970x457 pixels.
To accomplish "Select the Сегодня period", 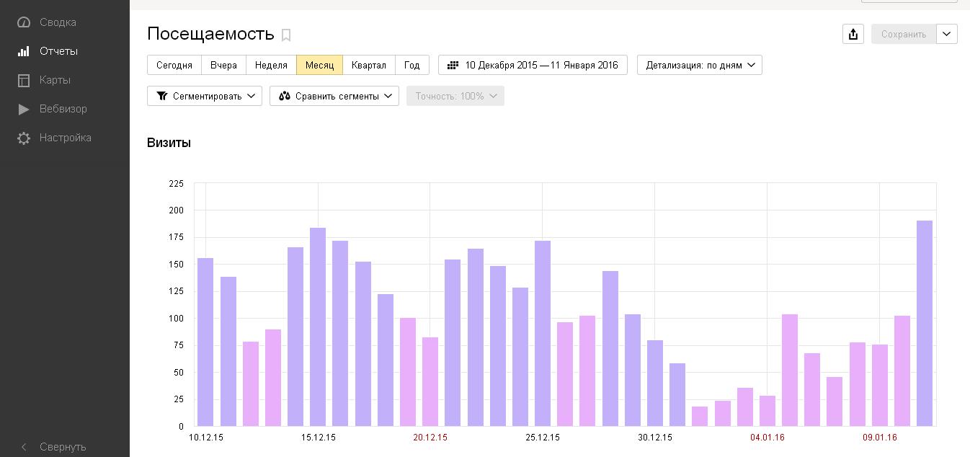I will pos(174,65).
